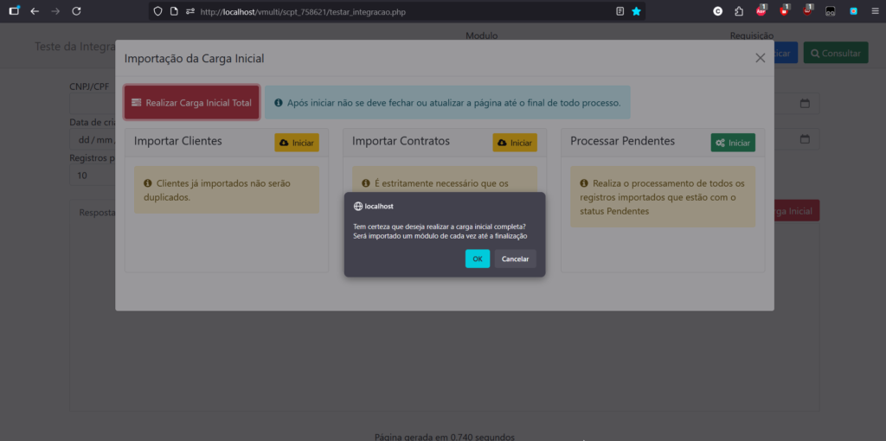Open reader view icon in address bar
The height and width of the screenshot is (441, 886).
(620, 11)
